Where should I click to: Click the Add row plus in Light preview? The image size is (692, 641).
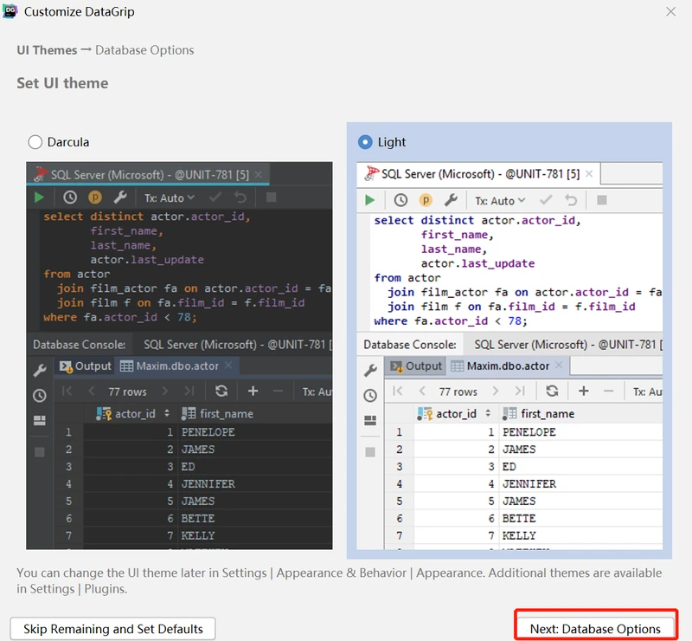tap(583, 391)
